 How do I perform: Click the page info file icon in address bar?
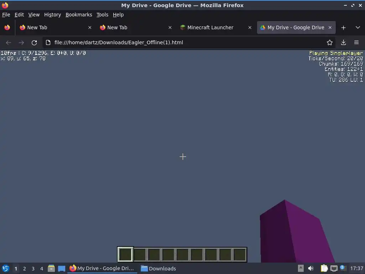[x=48, y=43]
